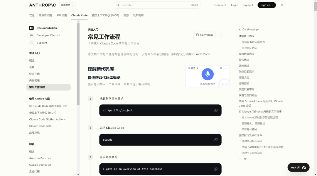This screenshot has height=176, width=317.
Task: Open the API 指南 tab
Action: [x=61, y=15]
